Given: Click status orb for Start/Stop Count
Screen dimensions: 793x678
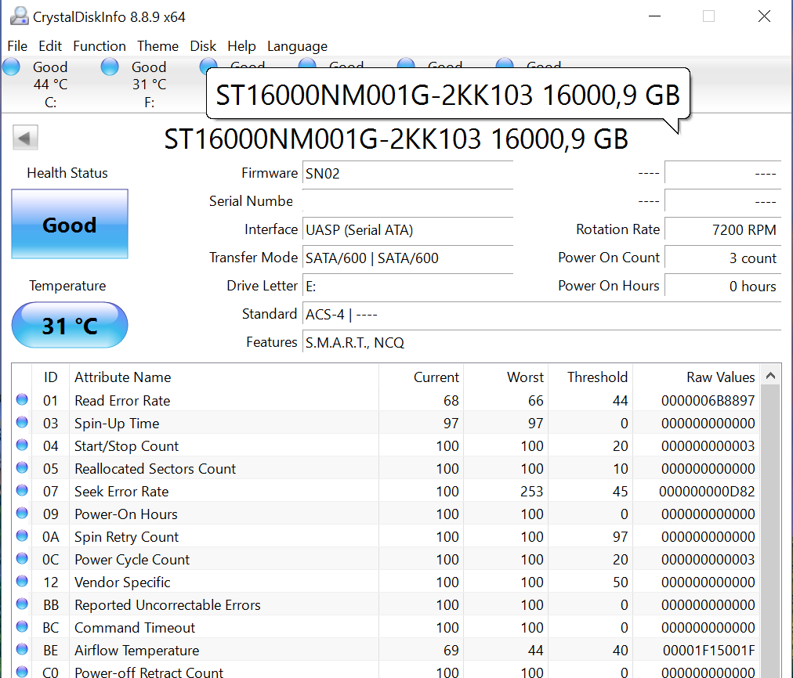Looking at the screenshot, I should tap(22, 445).
